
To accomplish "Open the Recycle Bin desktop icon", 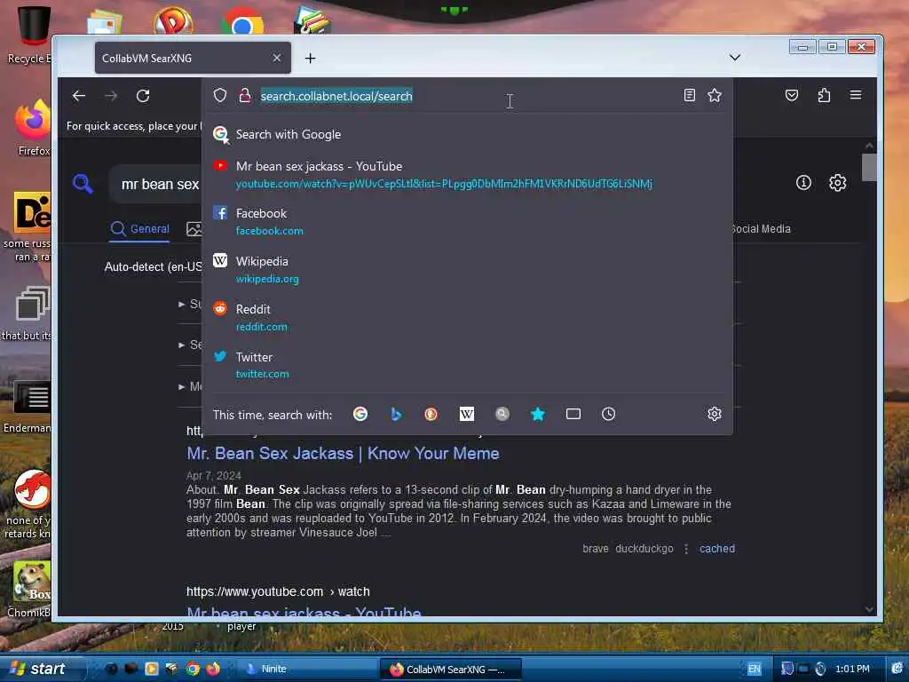I will point(29,35).
